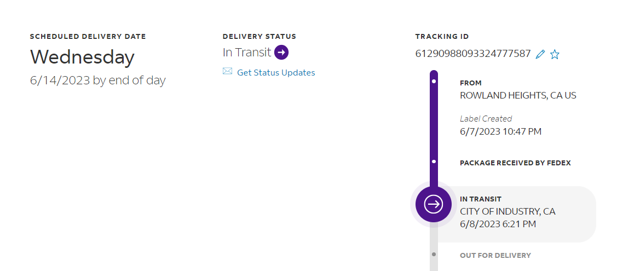
Task: Click the IN TRANSIT step heading in timeline
Action: click(x=480, y=199)
